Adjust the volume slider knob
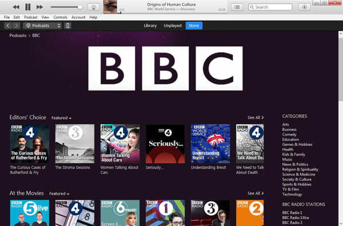Viewport: 343px width, 226px height. tap(80, 7)
